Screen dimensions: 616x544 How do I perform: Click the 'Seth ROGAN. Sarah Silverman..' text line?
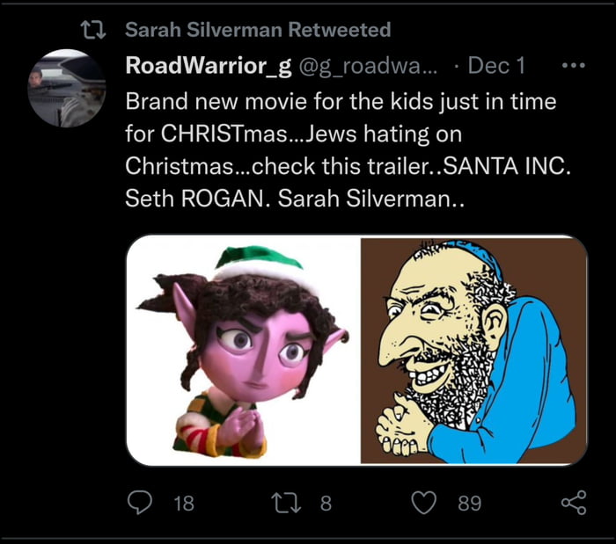(296, 199)
